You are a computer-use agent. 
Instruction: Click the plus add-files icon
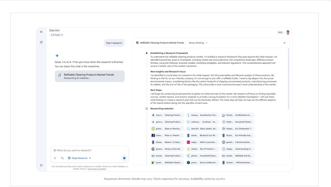[55, 158]
